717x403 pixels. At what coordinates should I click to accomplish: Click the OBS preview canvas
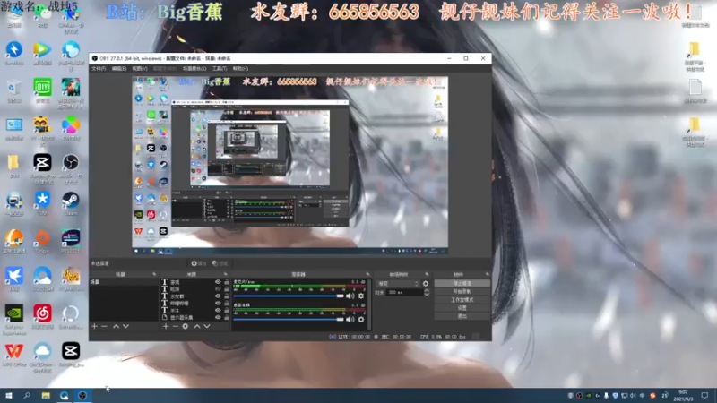click(289, 166)
